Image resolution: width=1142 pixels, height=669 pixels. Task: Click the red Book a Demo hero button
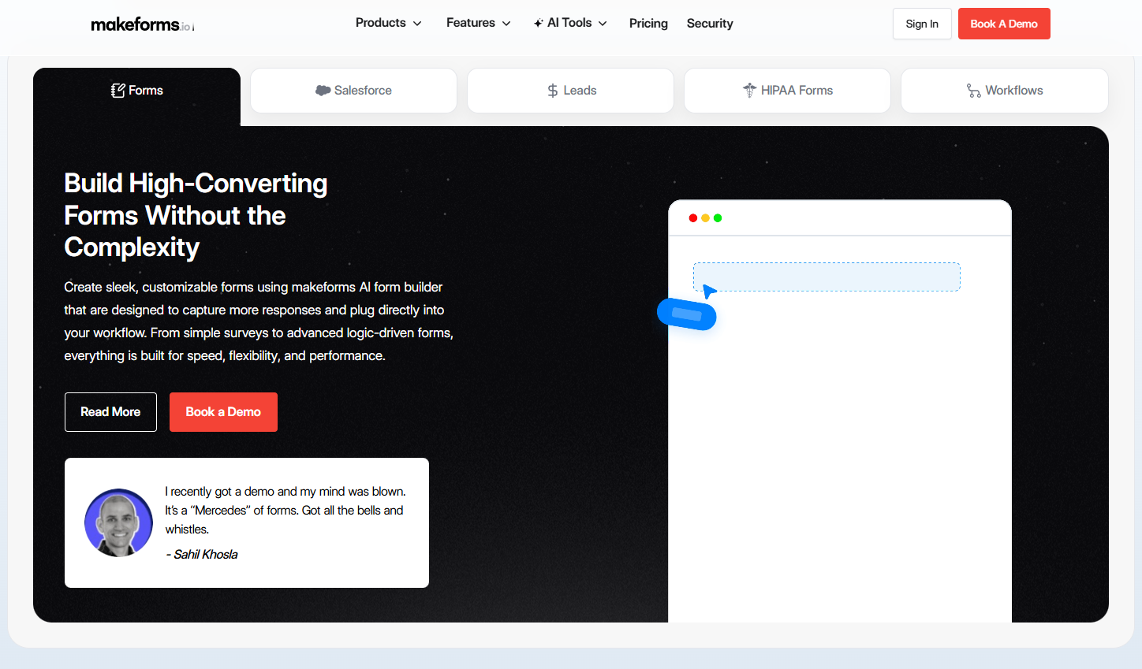(223, 412)
